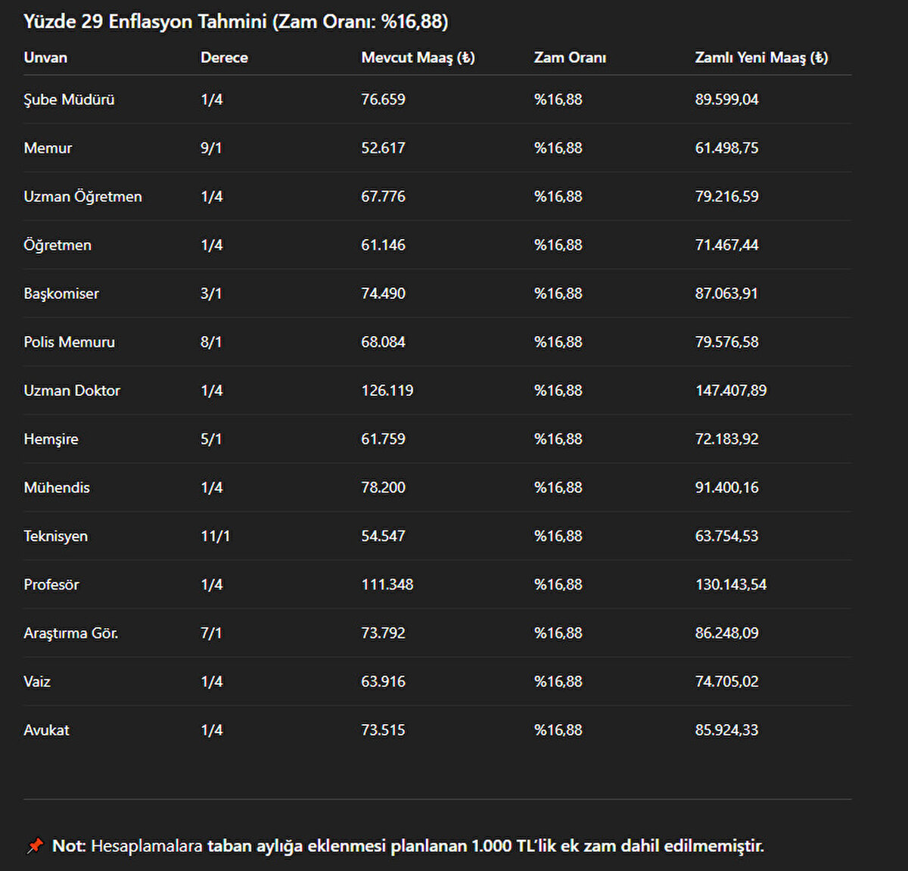Screen dimensions: 908x871
Task: Click the bold 1.000 TL'lik ek zam note text
Action: click(x=484, y=846)
